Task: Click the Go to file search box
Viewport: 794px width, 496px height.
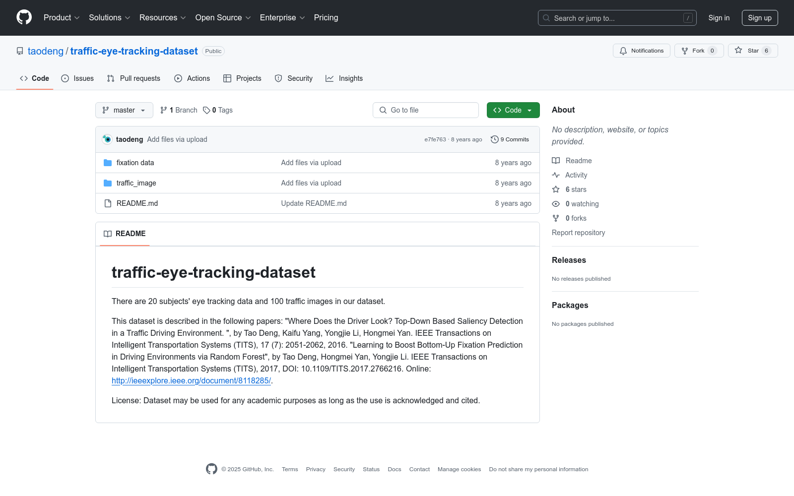Action: pyautogui.click(x=426, y=110)
